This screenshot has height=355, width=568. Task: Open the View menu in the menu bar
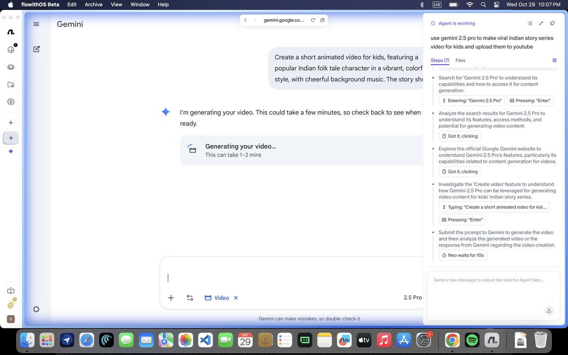116,5
